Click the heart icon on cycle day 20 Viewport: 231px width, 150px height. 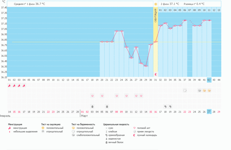coord(102,96)
